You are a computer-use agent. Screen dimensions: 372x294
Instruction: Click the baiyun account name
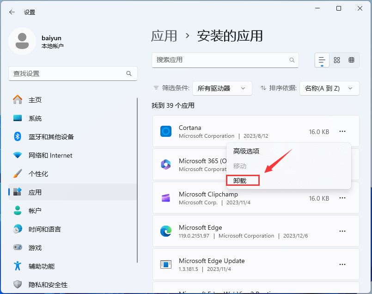51,38
